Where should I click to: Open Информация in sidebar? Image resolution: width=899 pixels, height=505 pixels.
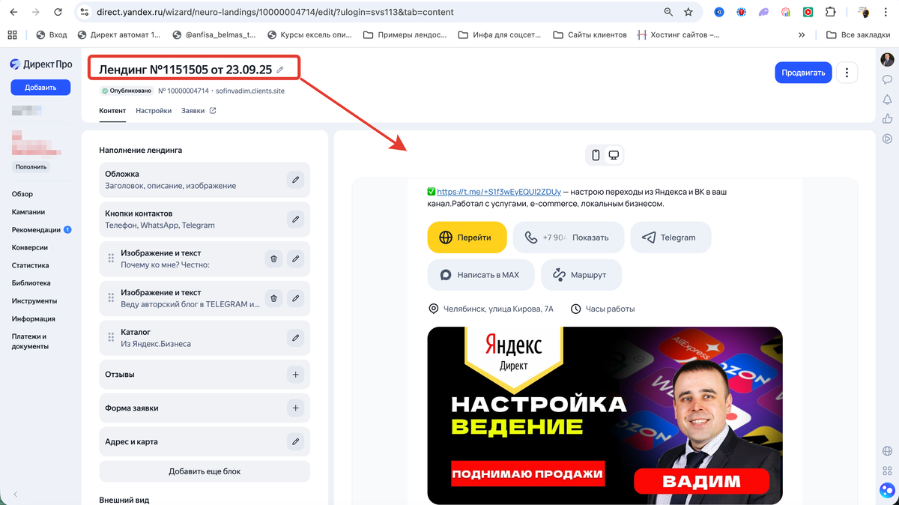[33, 319]
